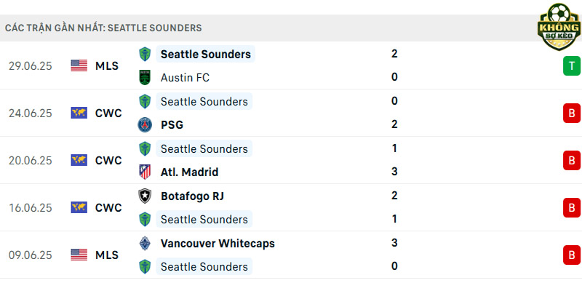This screenshot has width=582, height=291.
Task: Open the Austin FC team link
Action: pos(185,78)
